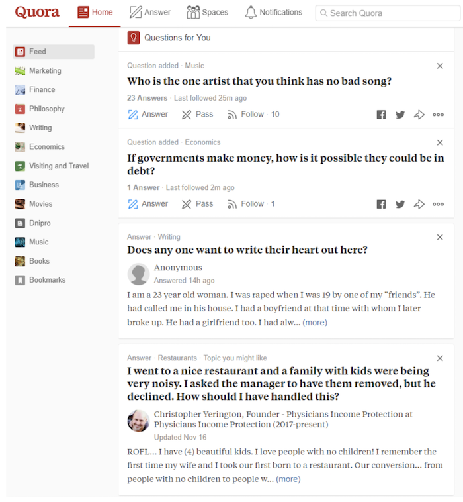The image size is (463, 502).
Task: Share governments debt question on Facebook
Action: point(381,204)
